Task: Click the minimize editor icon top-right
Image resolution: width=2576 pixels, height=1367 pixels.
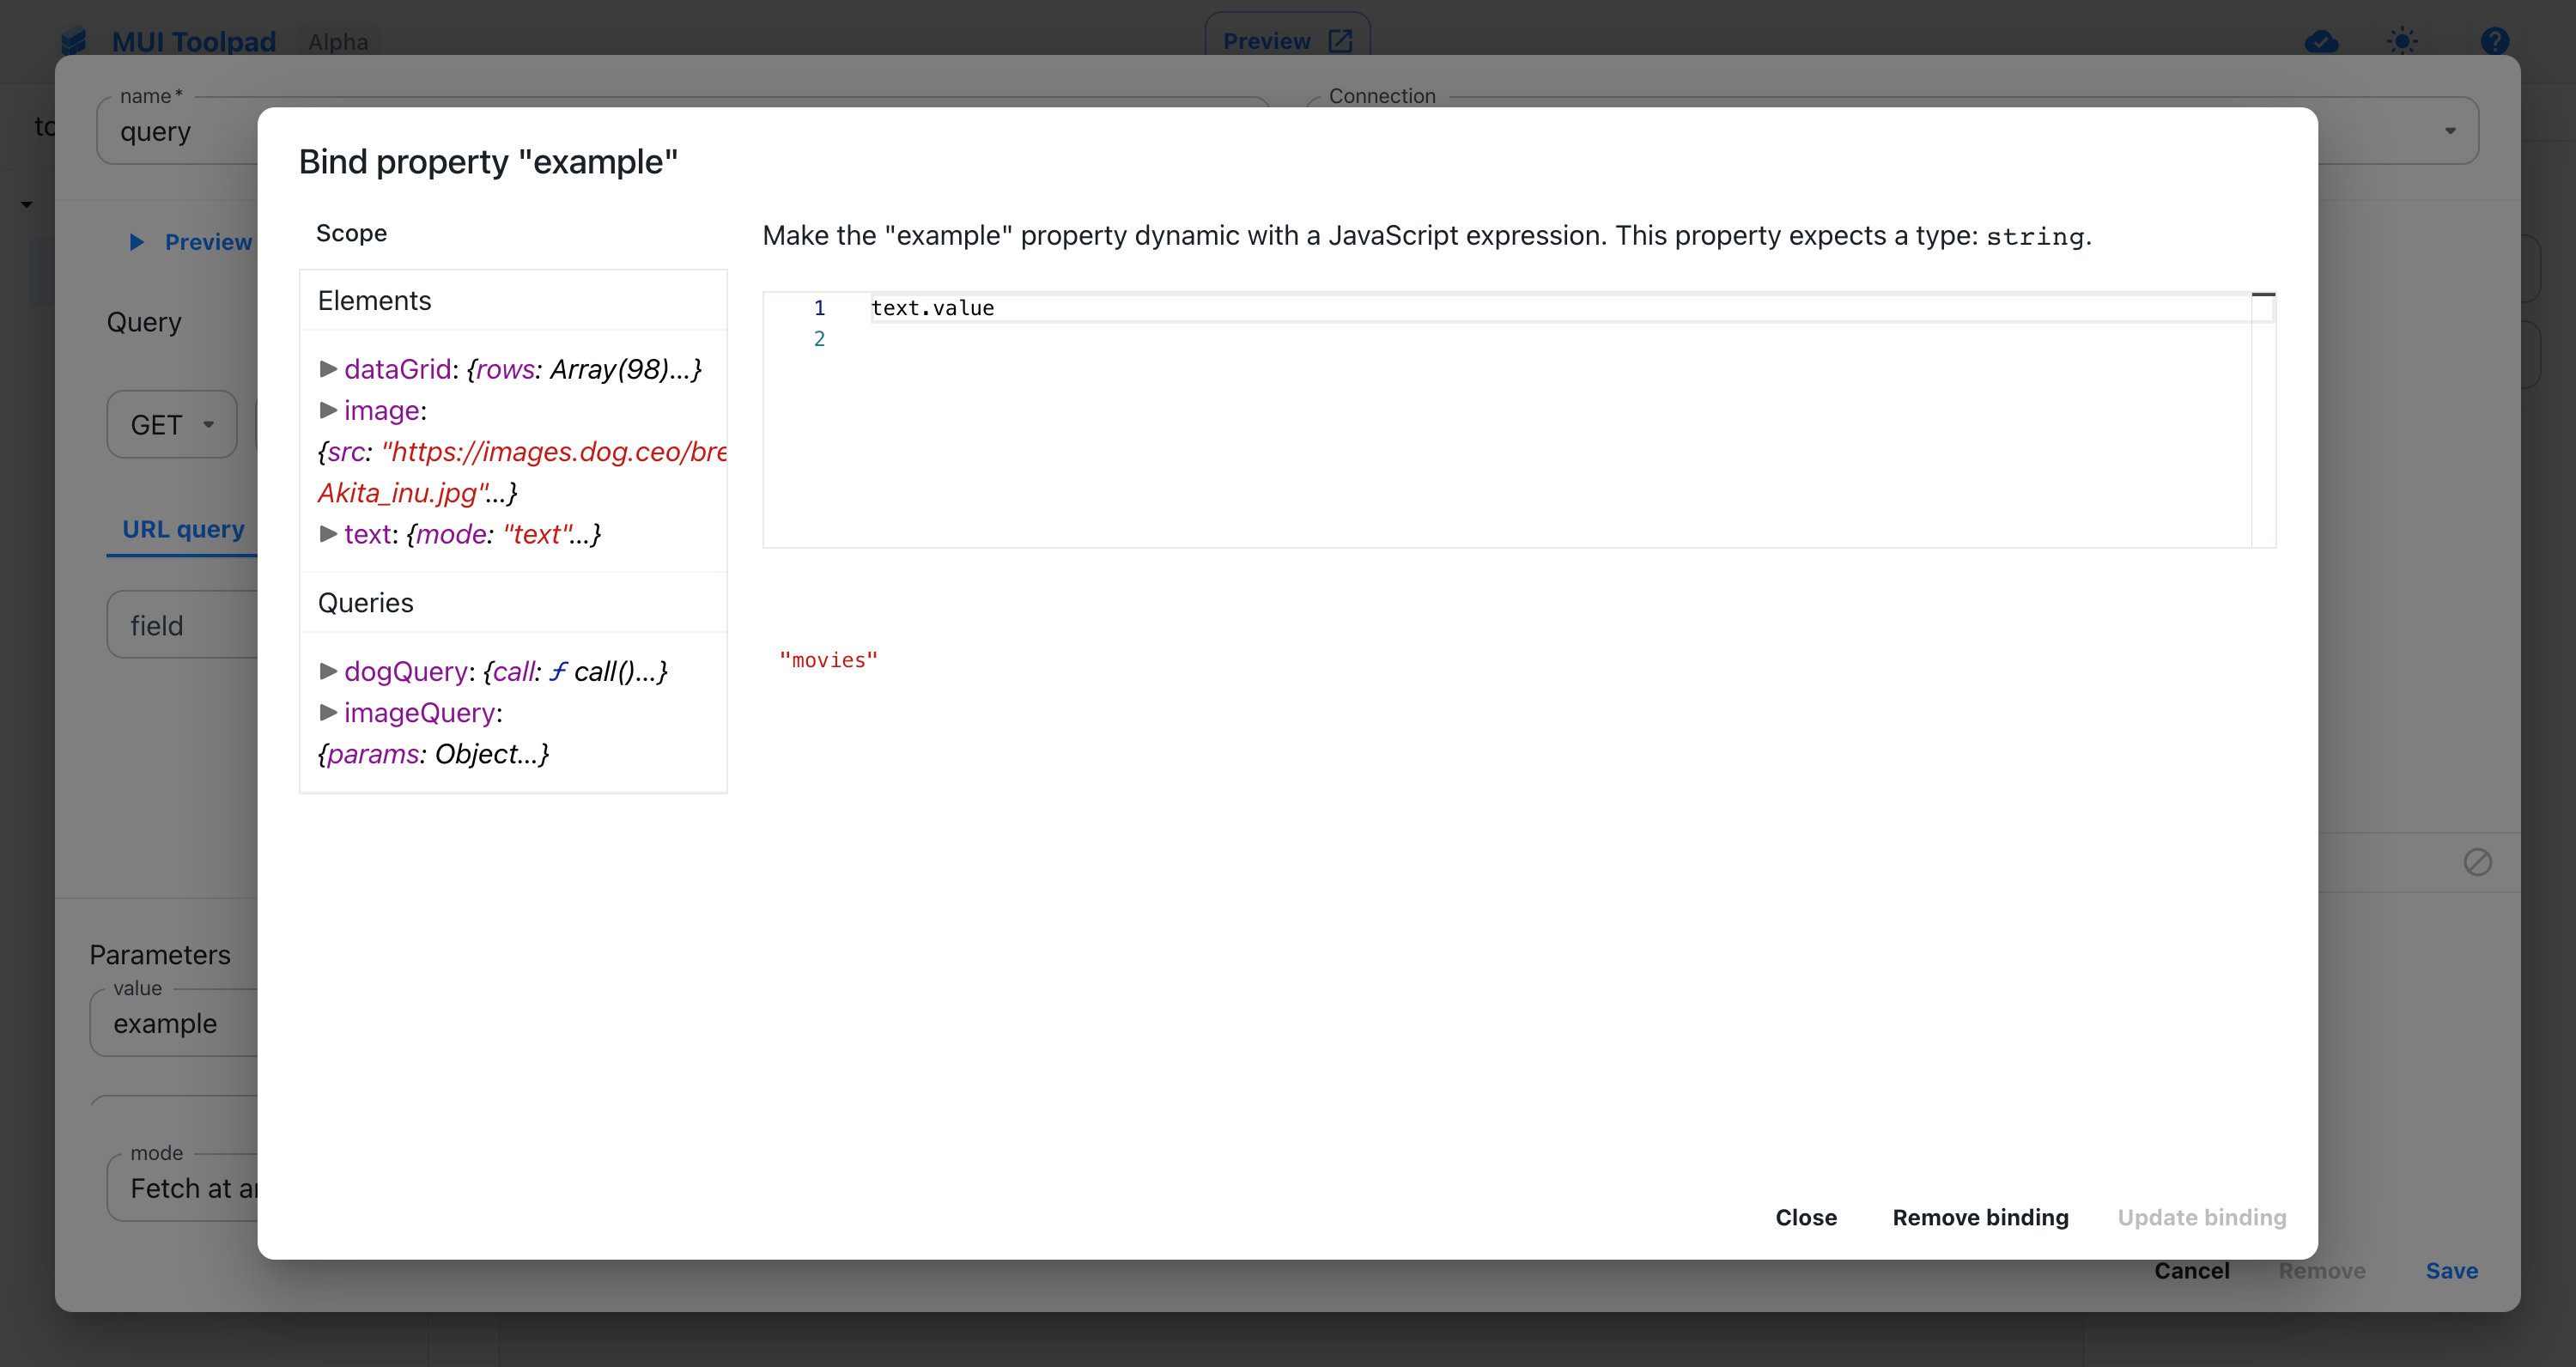Action: (x=2261, y=295)
